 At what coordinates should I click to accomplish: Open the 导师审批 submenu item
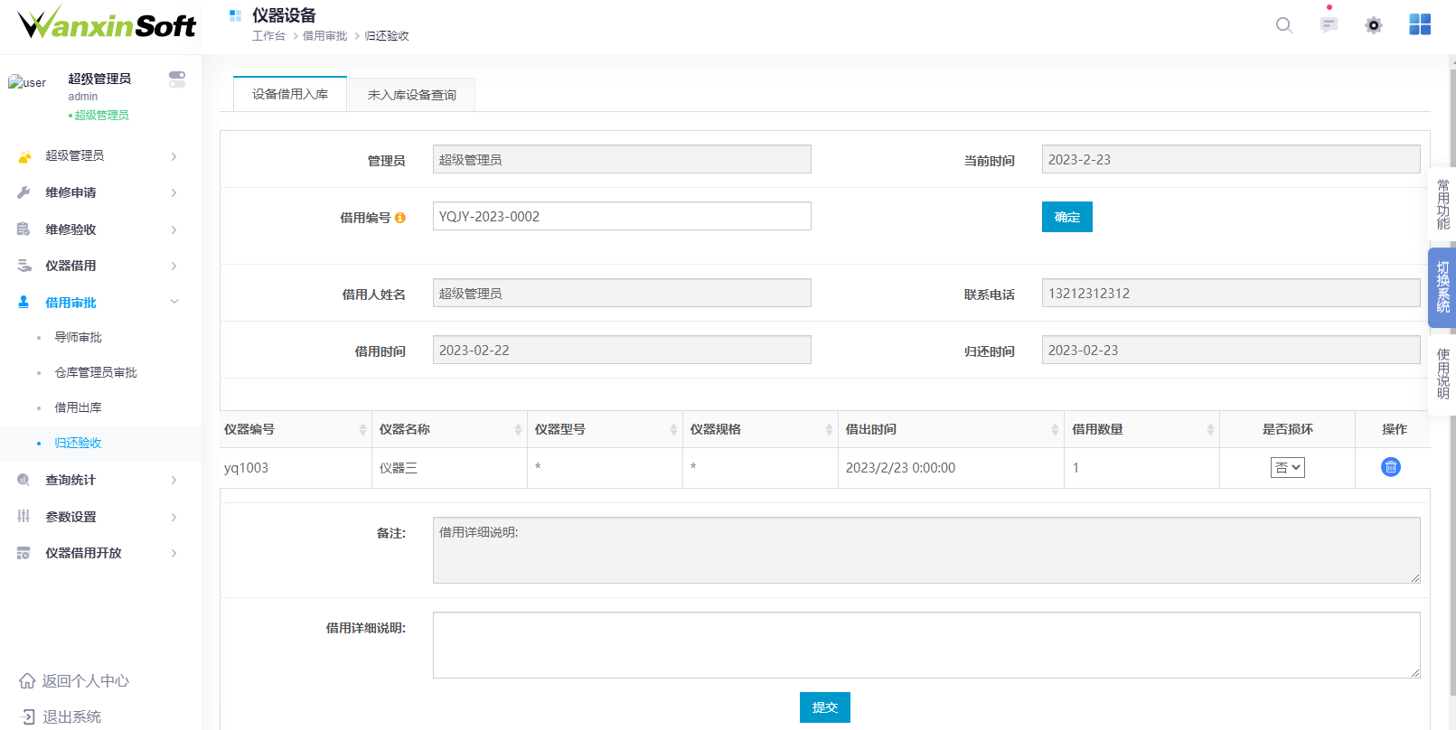click(79, 337)
